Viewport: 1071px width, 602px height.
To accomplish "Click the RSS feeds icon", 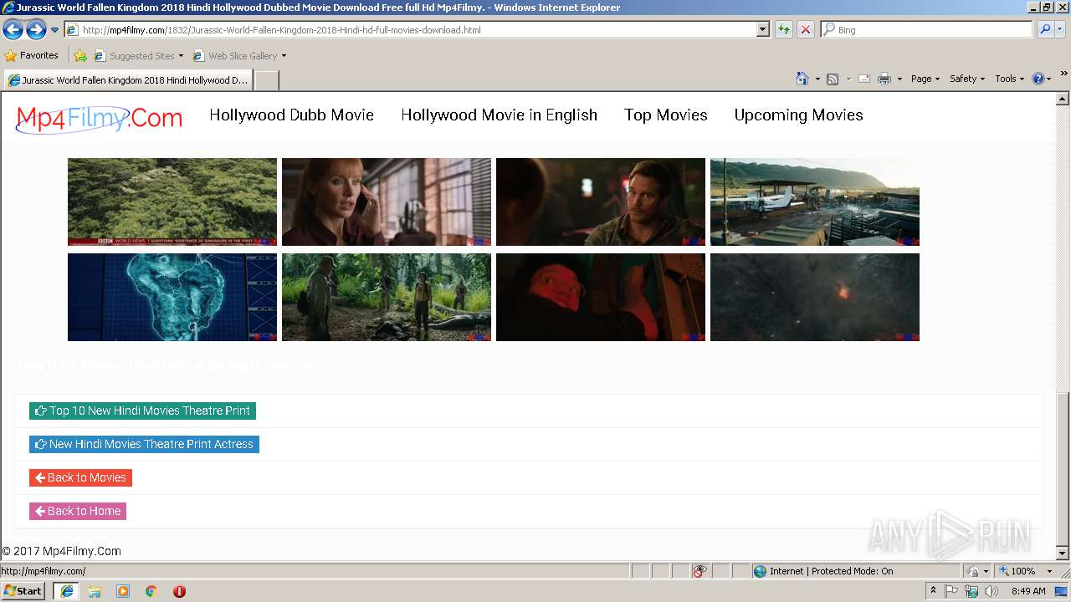I will pyautogui.click(x=833, y=79).
